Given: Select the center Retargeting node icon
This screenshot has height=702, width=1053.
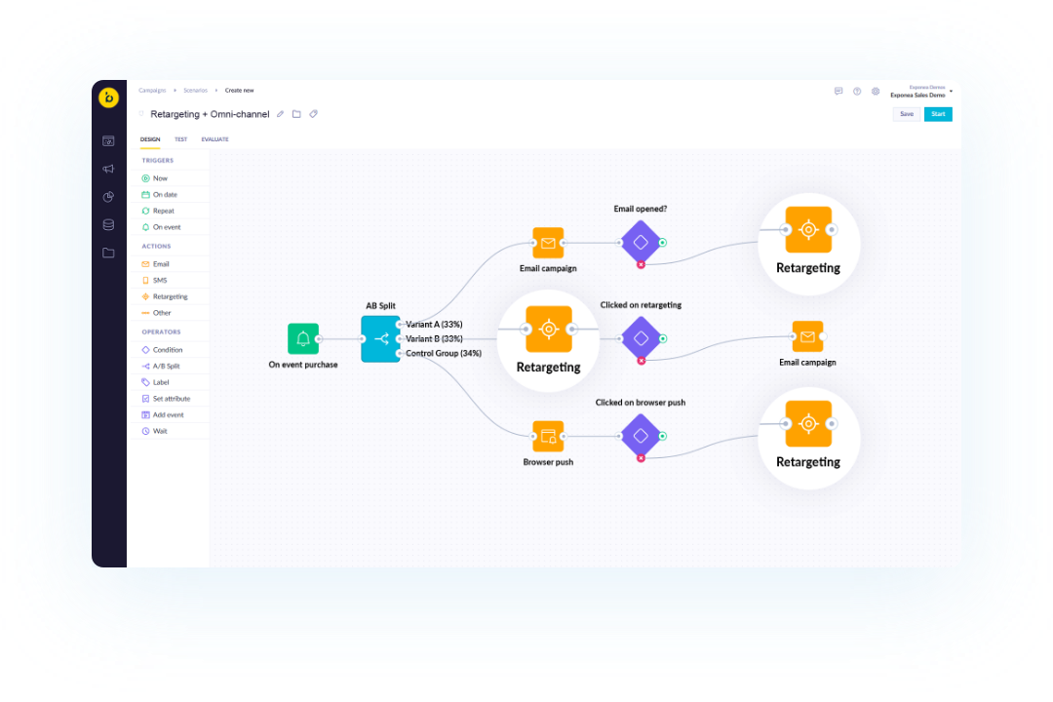Looking at the screenshot, I should [549, 330].
